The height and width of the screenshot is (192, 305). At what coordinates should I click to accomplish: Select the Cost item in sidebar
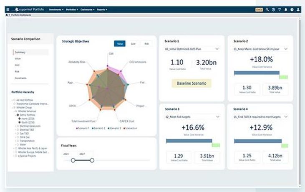(17, 65)
